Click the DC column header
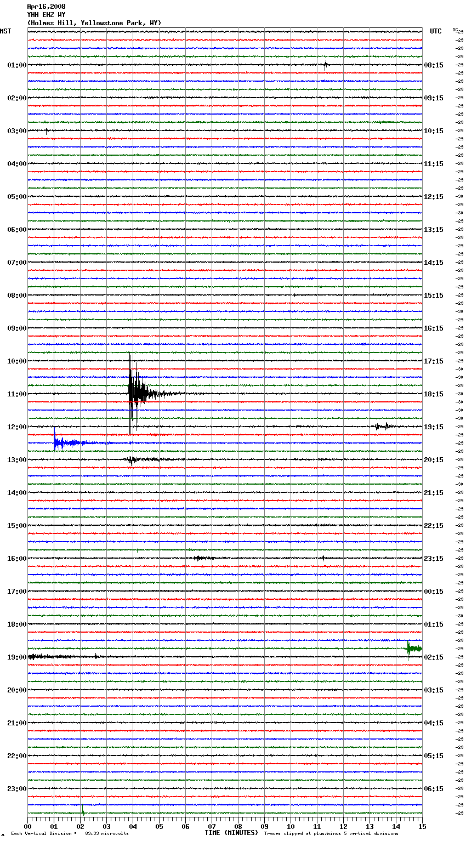Image resolution: width=466 pixels, height=841 pixels. pos(455,30)
